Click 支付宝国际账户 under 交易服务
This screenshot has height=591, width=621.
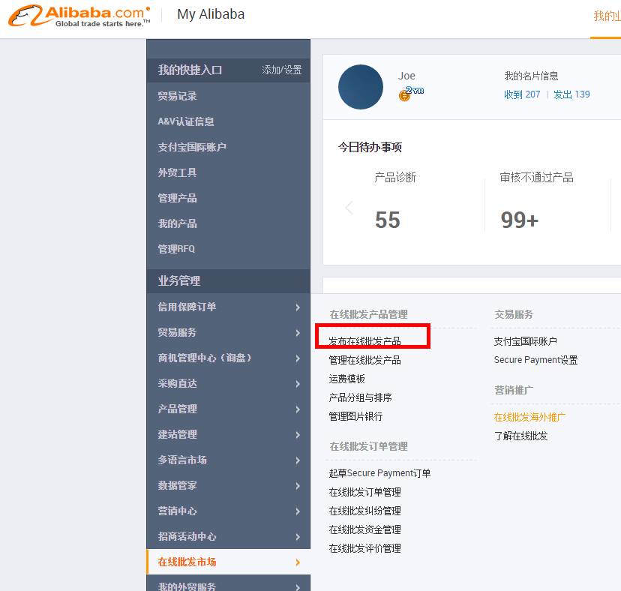coord(525,341)
